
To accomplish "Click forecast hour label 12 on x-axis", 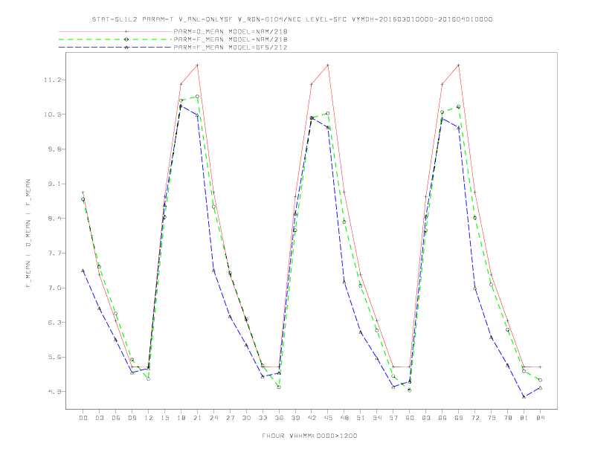I will click(149, 418).
